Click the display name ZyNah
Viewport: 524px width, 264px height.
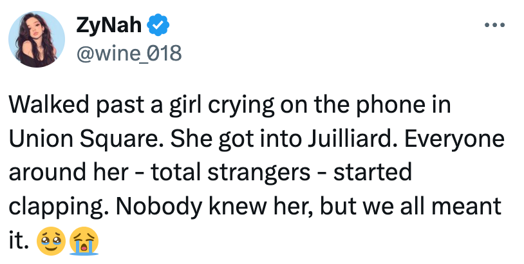(110, 26)
